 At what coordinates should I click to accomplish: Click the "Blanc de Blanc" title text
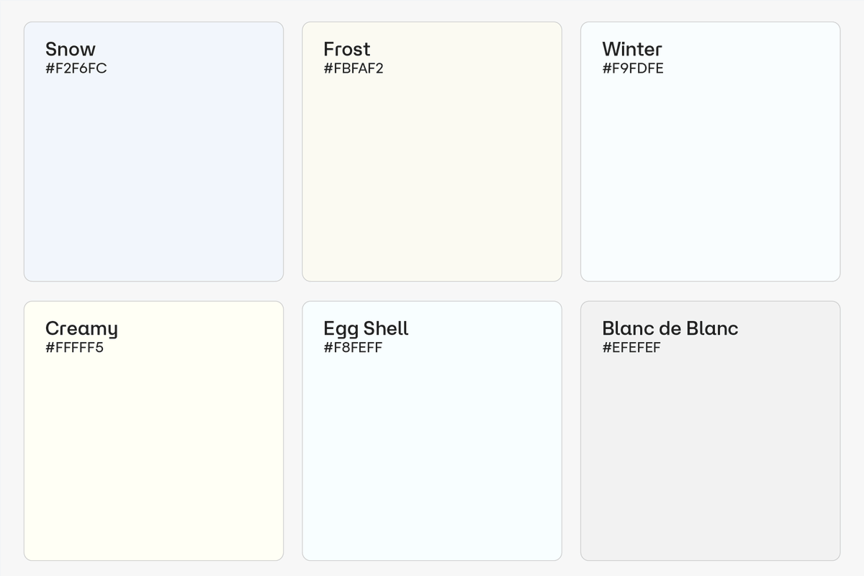coord(670,328)
